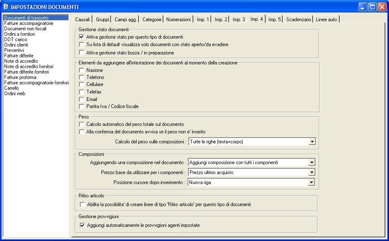This screenshot has height=241, width=389.
Task: Select 'Fatture differite fornitori' in the list
Action: (36, 72)
